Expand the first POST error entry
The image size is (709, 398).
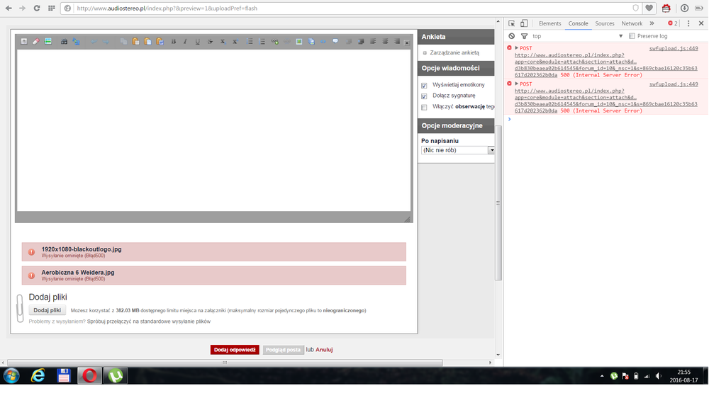coord(517,48)
